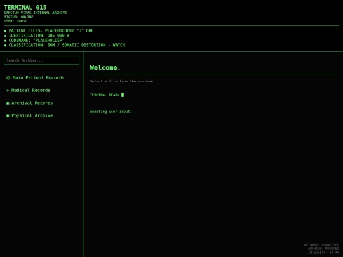This screenshot has height=257, width=343.
Task: Click the circle icon beside Main Patient Records
Action: [x=8, y=78]
